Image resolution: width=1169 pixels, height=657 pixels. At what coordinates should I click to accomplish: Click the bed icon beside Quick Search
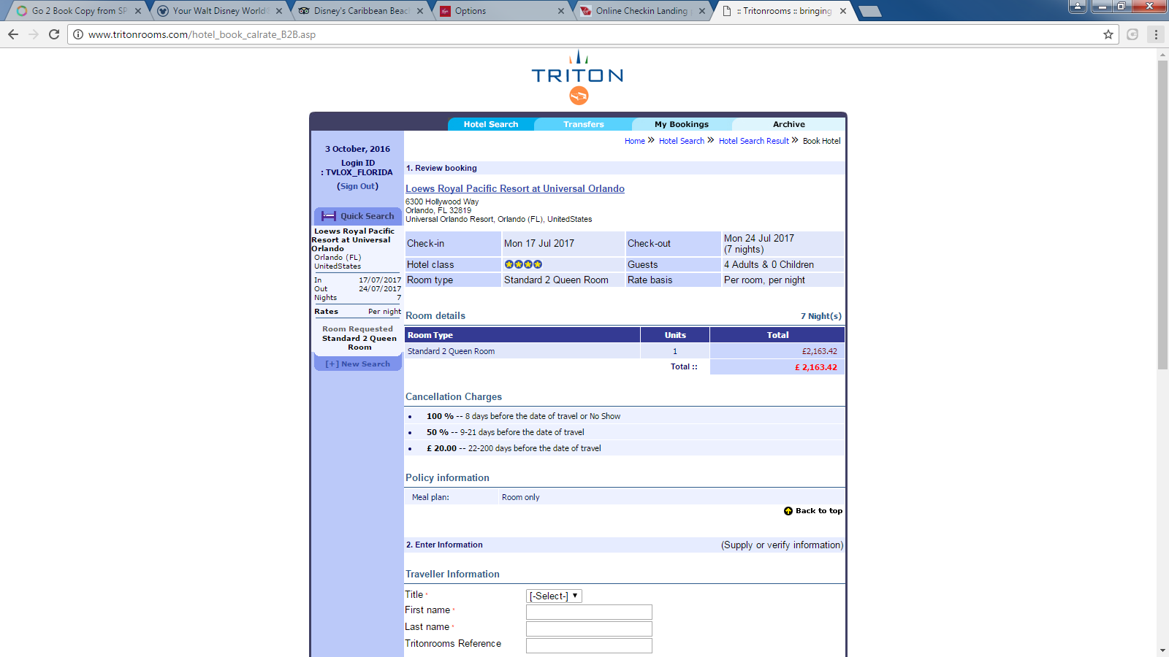click(329, 216)
